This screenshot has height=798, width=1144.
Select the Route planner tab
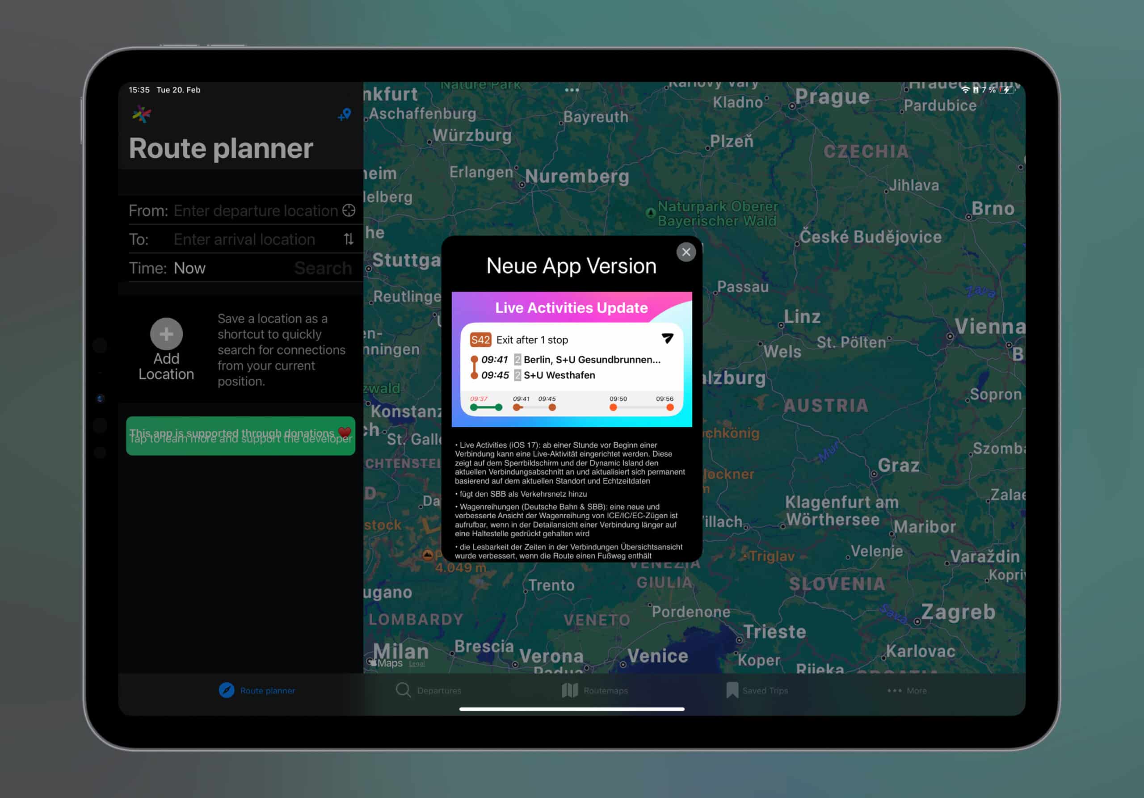(257, 690)
